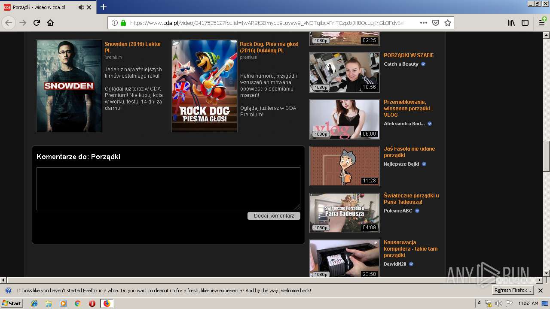Open Action Center flag icon
The width and height of the screenshot is (550, 309).
pyautogui.click(x=509, y=303)
